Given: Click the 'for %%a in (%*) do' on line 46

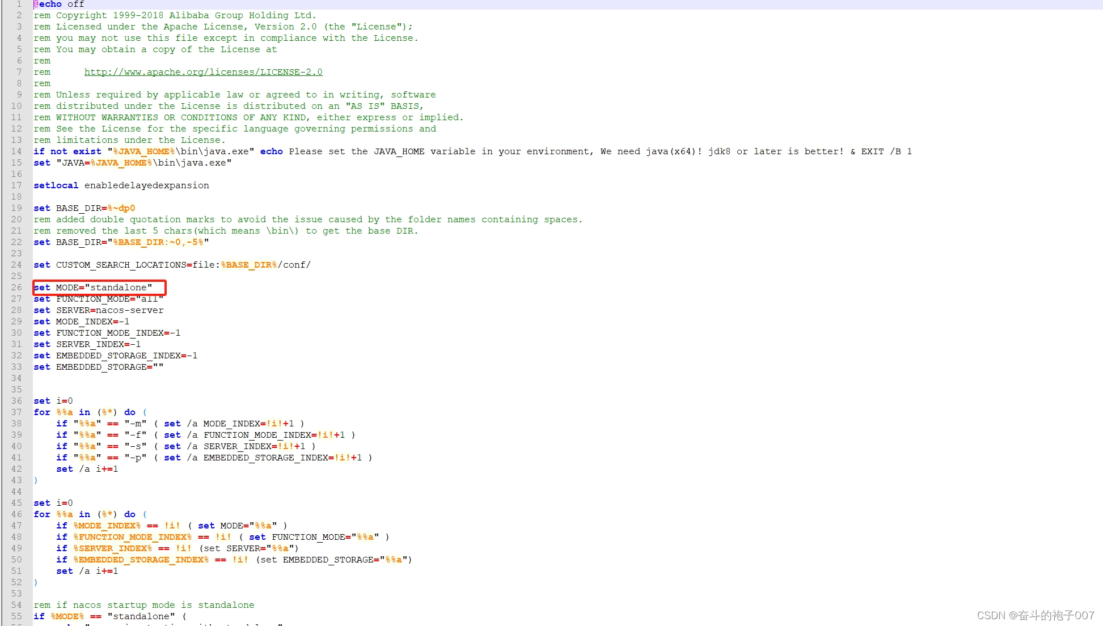Looking at the screenshot, I should (90, 514).
